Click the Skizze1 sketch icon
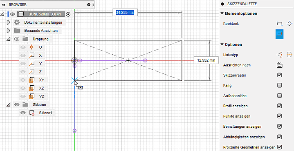This screenshot has height=151, width=294. [31, 113]
